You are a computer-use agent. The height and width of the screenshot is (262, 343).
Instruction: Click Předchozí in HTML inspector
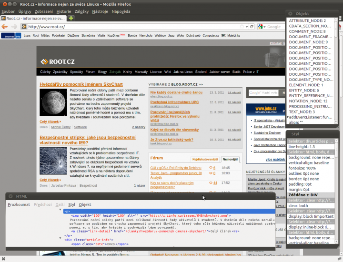pos(43,204)
